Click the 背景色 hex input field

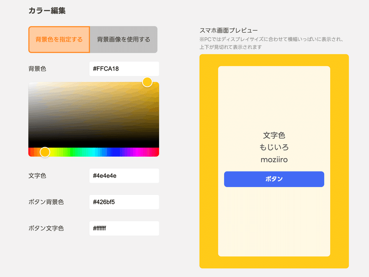coord(124,69)
